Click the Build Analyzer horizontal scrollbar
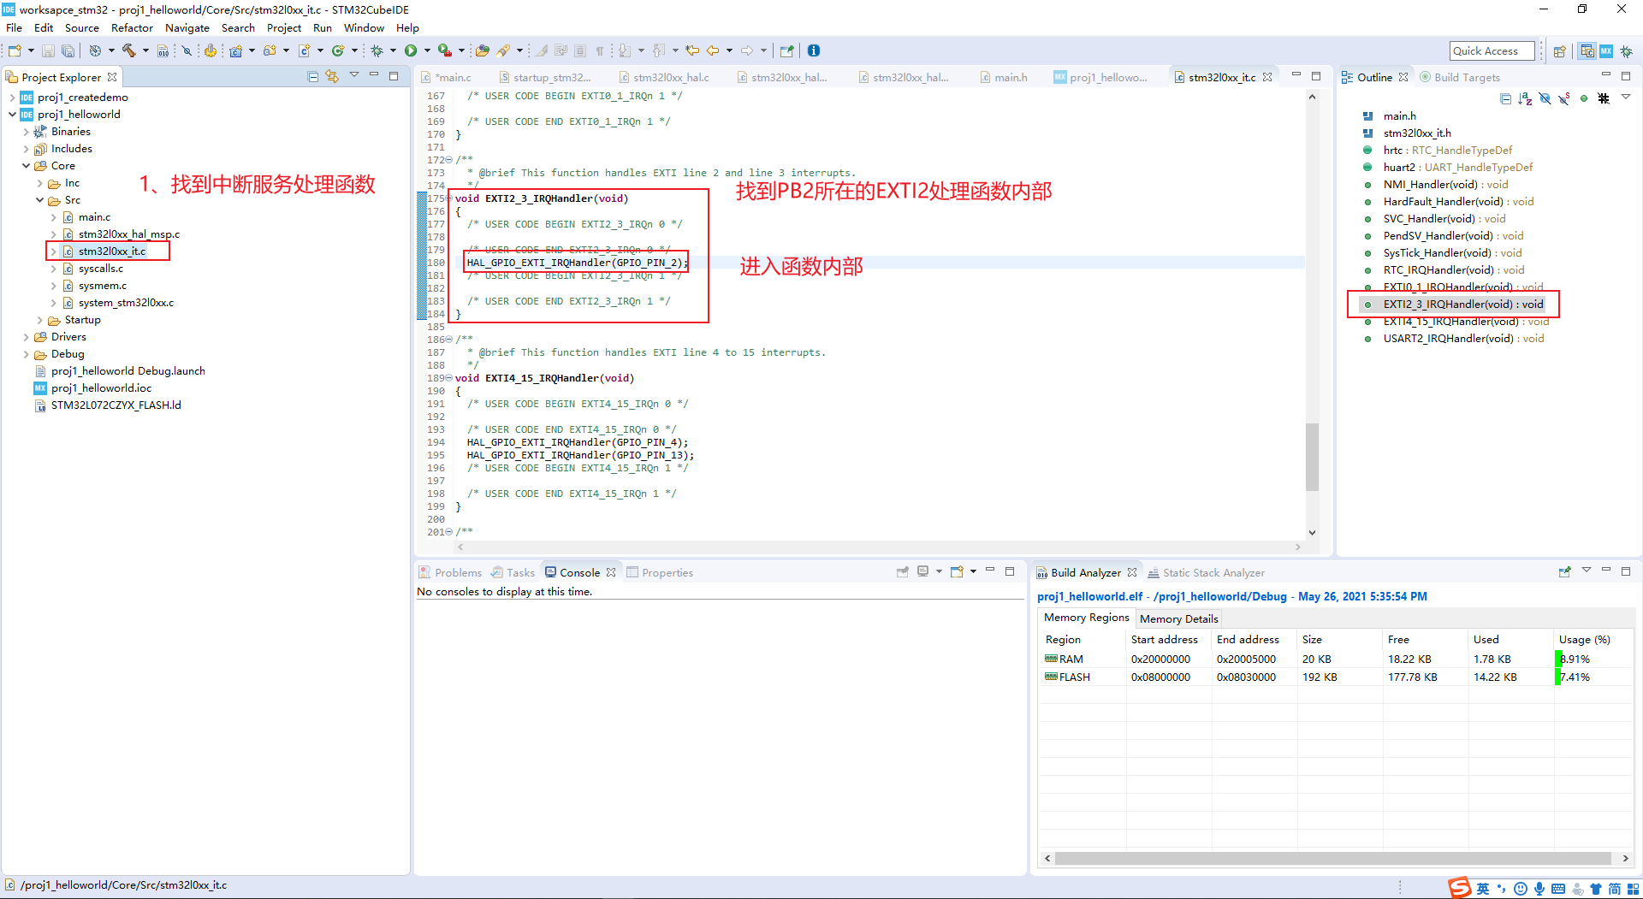This screenshot has width=1643, height=899. [1333, 858]
